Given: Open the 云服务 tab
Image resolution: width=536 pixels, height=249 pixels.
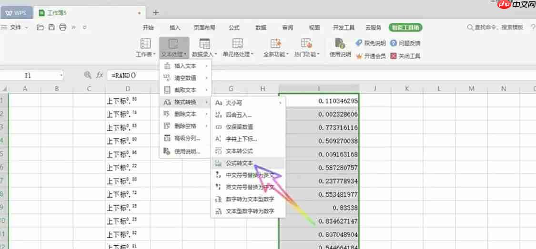Looking at the screenshot, I should pos(373,28).
